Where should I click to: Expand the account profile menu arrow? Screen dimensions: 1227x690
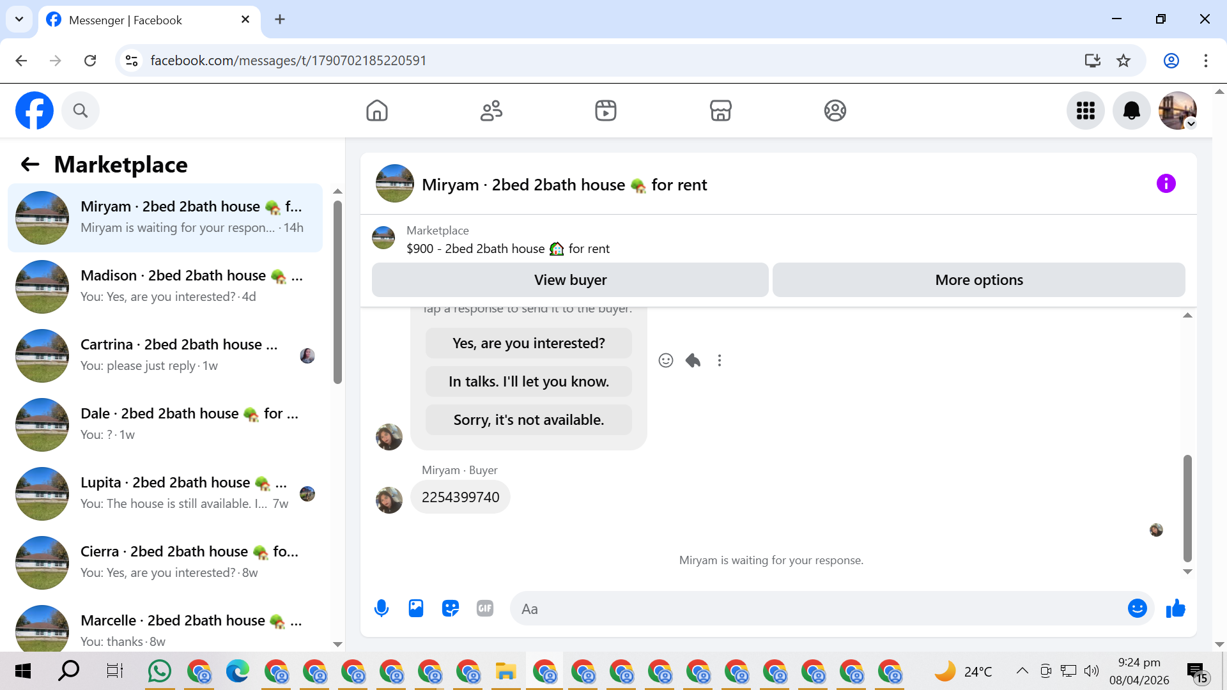[1191, 124]
